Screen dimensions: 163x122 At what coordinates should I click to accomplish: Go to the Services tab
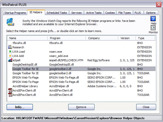[x=76, y=13]
